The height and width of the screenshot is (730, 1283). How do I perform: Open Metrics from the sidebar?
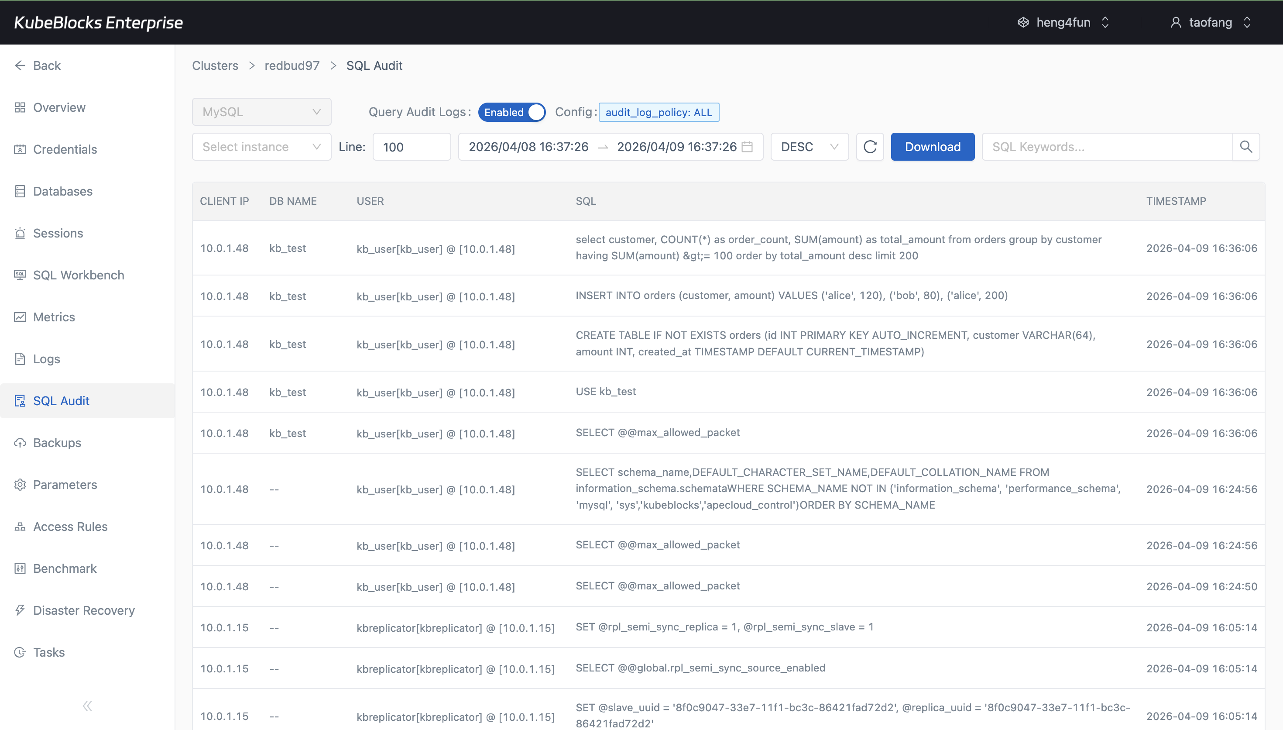[x=54, y=317]
